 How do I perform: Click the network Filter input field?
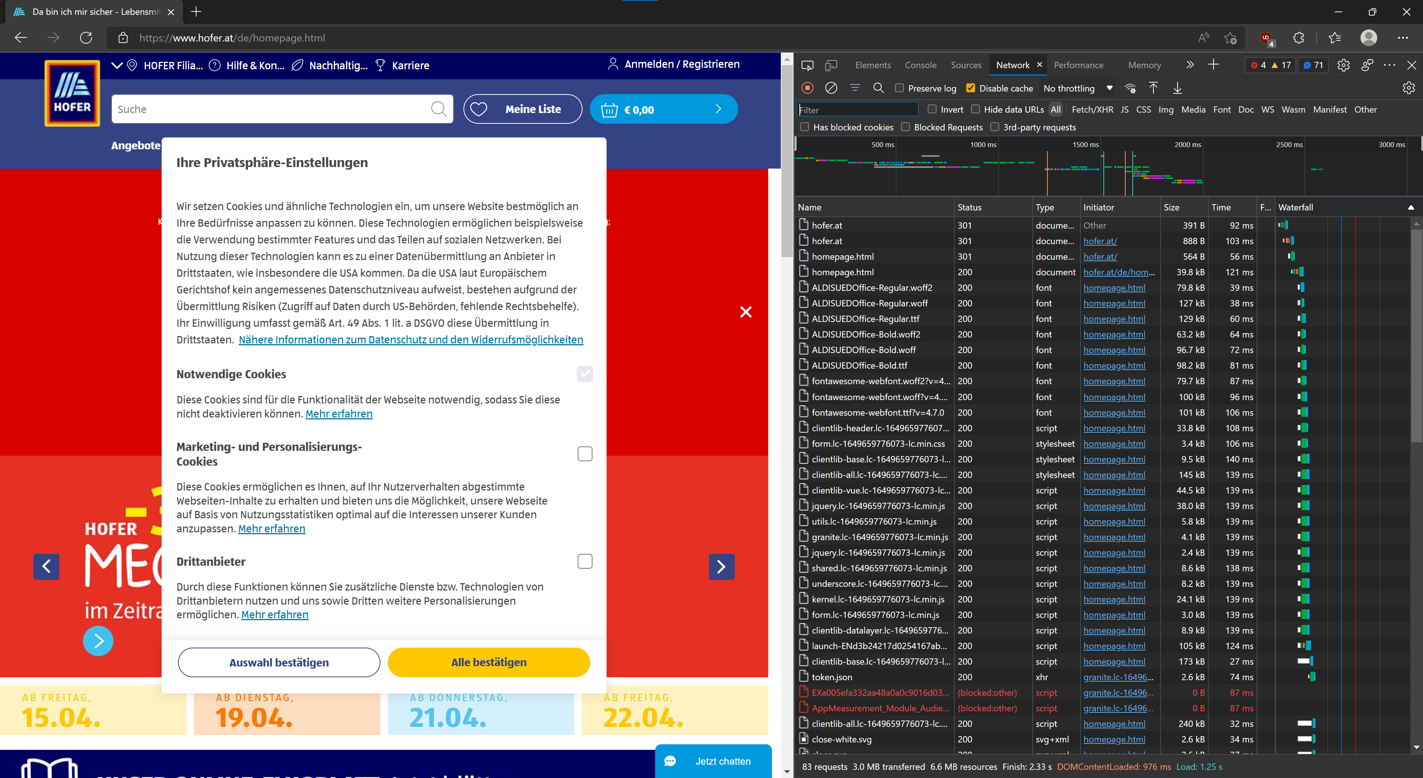pyautogui.click(x=857, y=110)
